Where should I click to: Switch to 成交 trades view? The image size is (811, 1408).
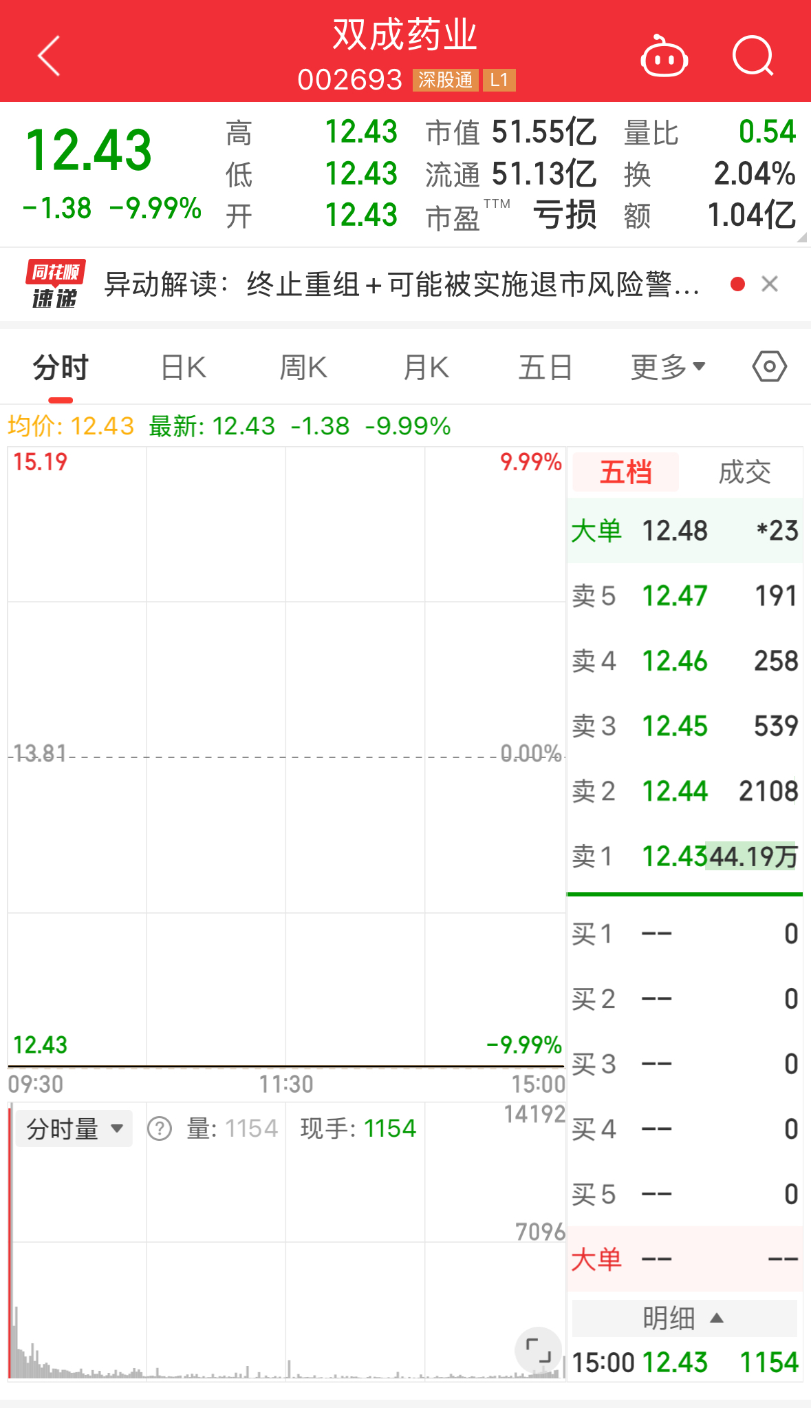(x=744, y=472)
